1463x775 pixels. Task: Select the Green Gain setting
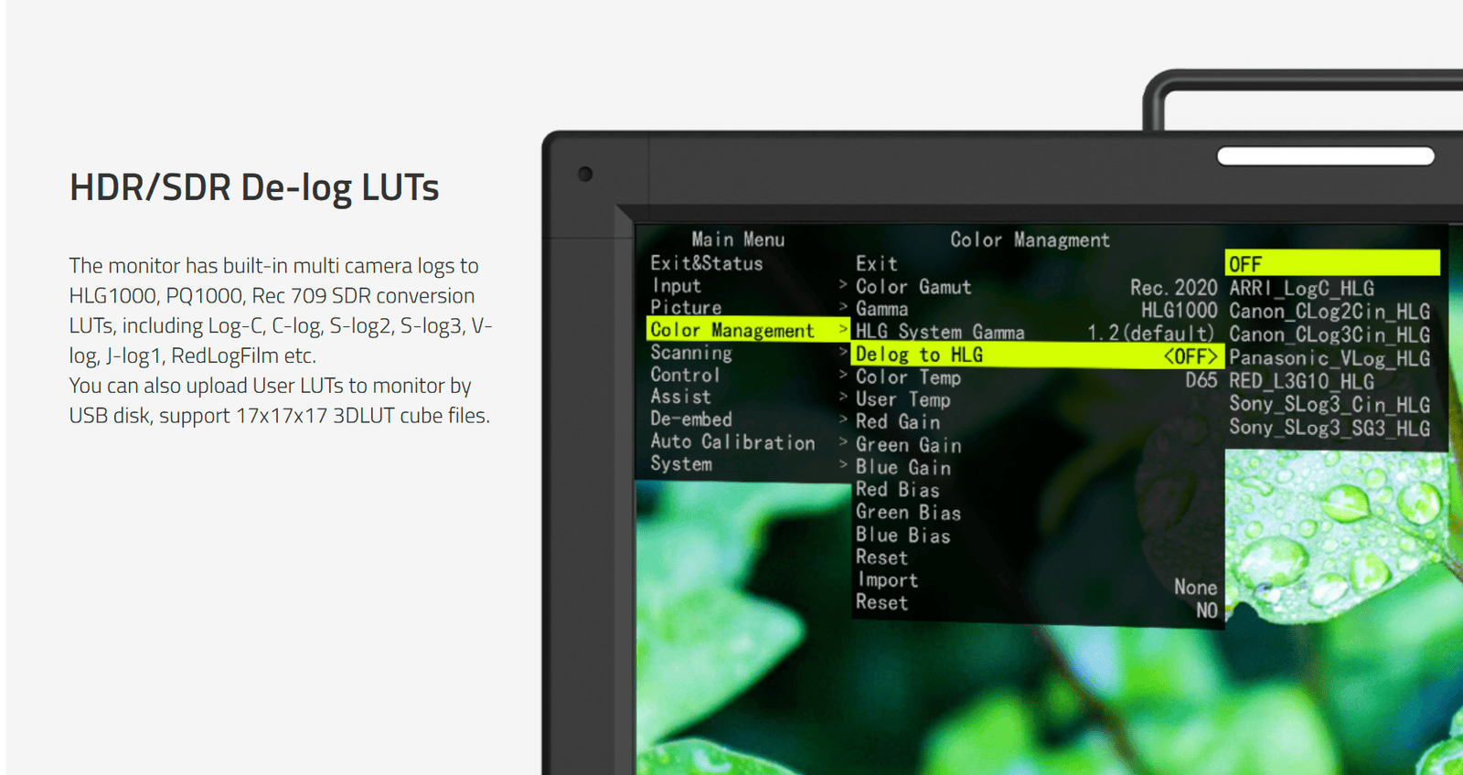point(908,445)
